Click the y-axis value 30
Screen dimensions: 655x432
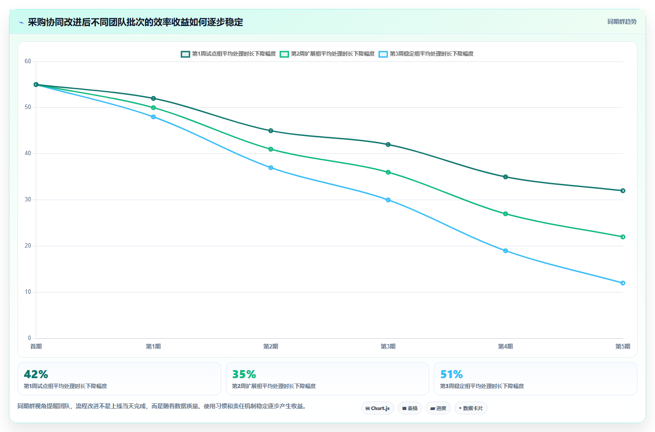(28, 200)
